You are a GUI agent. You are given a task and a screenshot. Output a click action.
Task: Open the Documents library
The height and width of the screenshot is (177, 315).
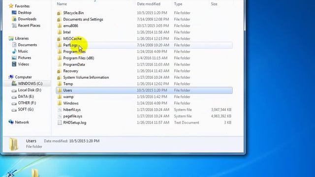click(x=28, y=45)
